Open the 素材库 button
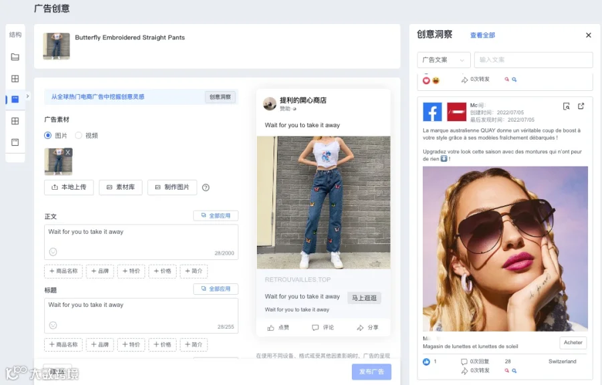602x385 pixels. point(120,188)
